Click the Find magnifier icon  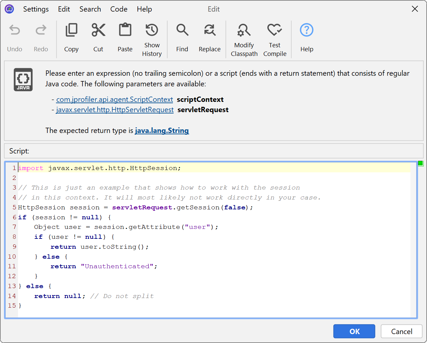182,30
